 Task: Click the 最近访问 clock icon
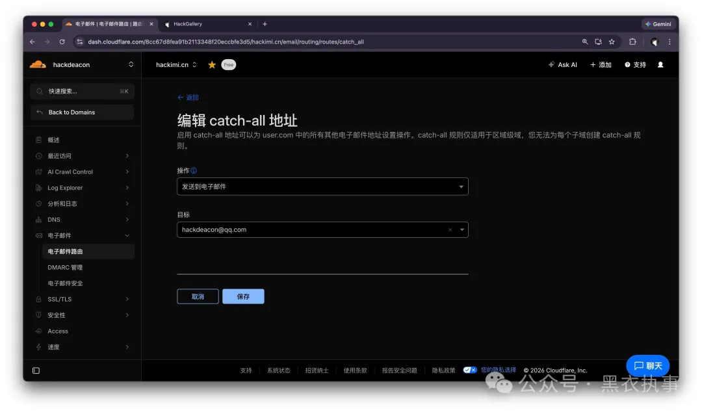tap(38, 156)
